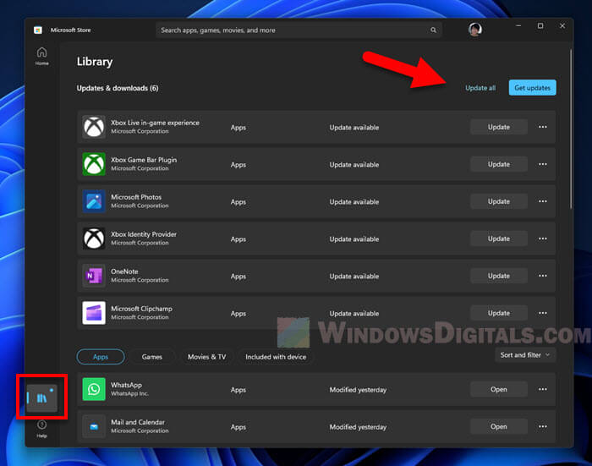592x466 pixels.
Task: Open Mail and Calendar from library
Action: click(499, 427)
